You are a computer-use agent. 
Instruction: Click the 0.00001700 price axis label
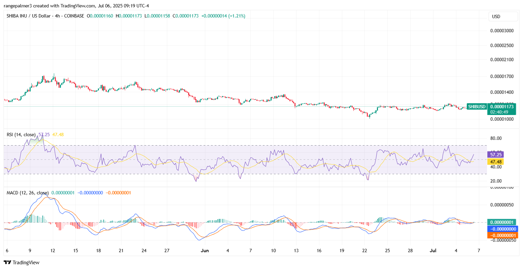(x=502, y=76)
